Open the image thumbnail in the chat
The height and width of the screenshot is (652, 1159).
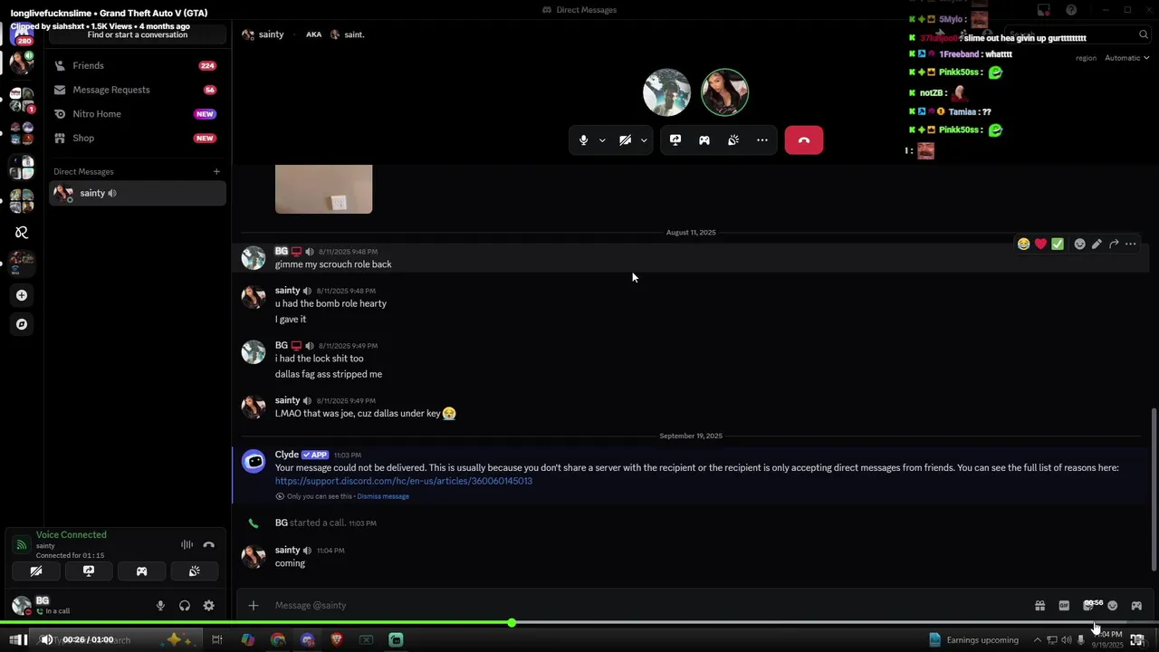pos(323,189)
